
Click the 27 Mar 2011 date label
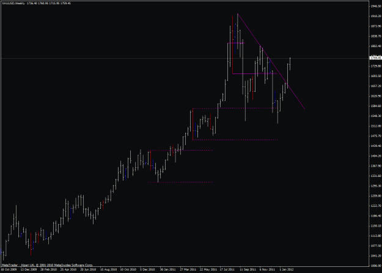188,269
